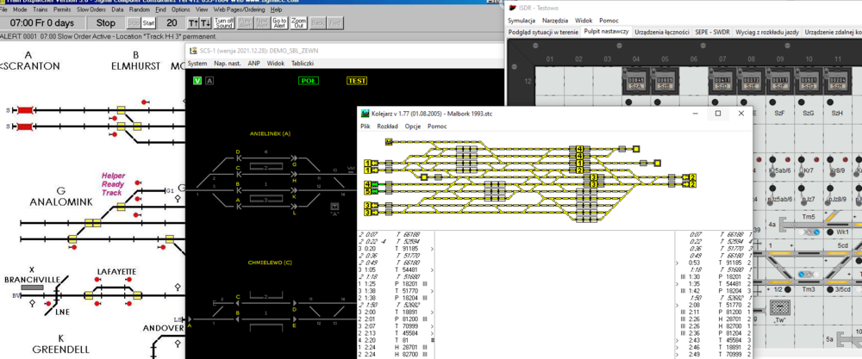The height and width of the screenshot is (359, 862).
Task: Select the SzA counter device on the panel
Action: (635, 83)
